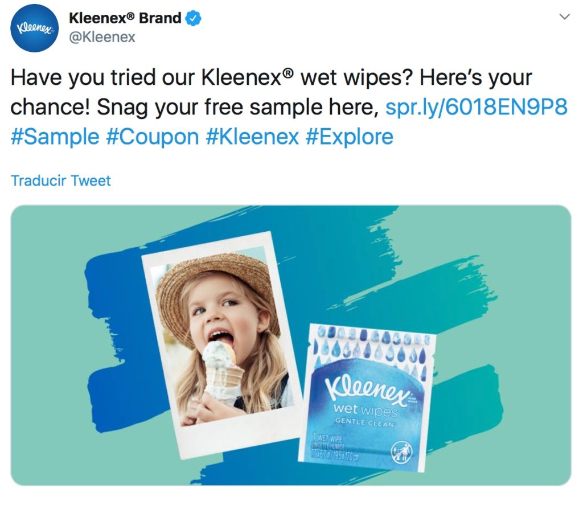This screenshot has height=509, width=583.
Task: Open the Kleenex® Brand display name
Action: (x=125, y=18)
